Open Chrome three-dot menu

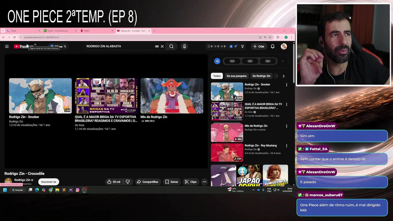291,37
